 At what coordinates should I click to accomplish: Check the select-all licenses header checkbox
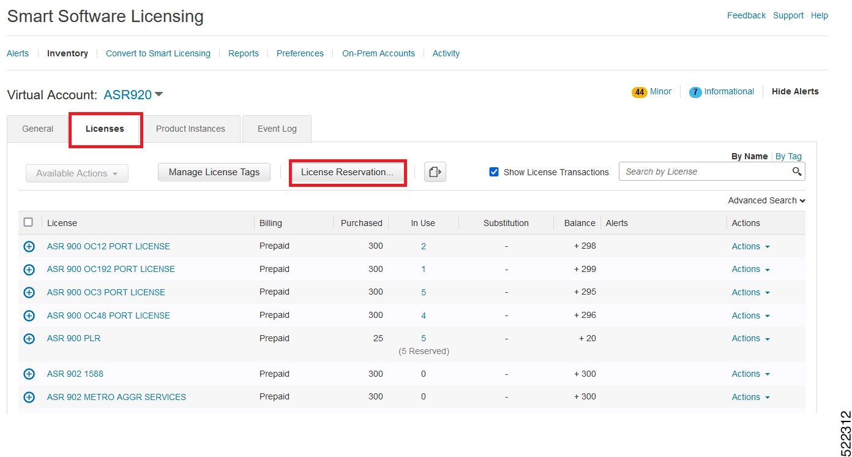[28, 222]
